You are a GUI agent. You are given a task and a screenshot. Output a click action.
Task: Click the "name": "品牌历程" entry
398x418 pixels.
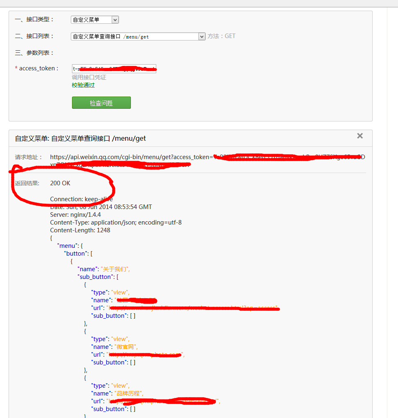(117, 393)
